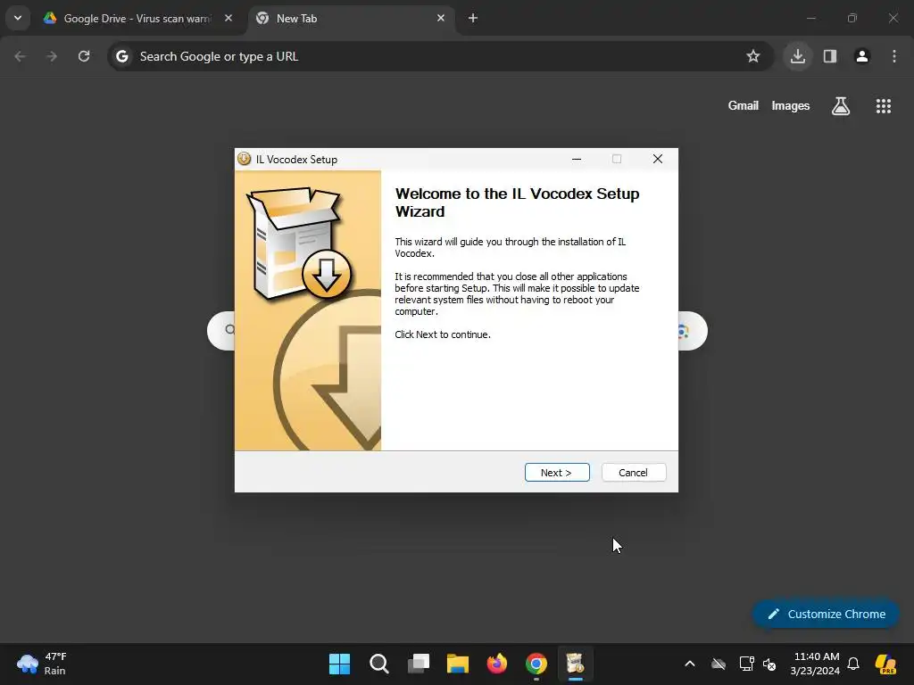This screenshot has height=685, width=914.
Task: Click Next in the IL Vocodex Setup wizard
Action: click(x=557, y=473)
